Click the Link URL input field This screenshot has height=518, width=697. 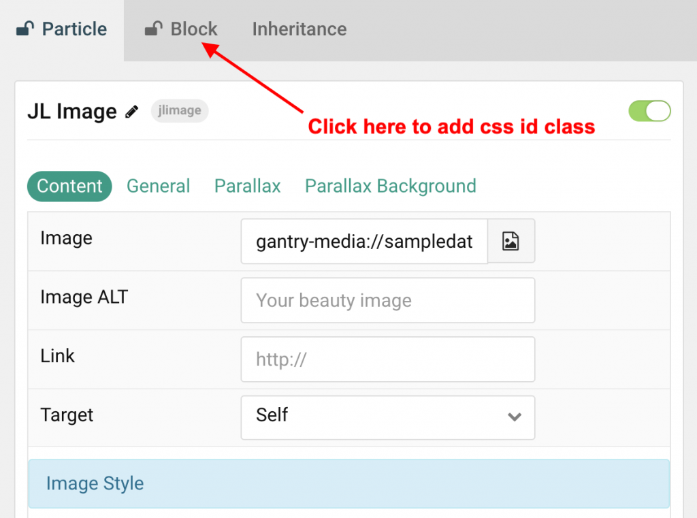[387, 359]
